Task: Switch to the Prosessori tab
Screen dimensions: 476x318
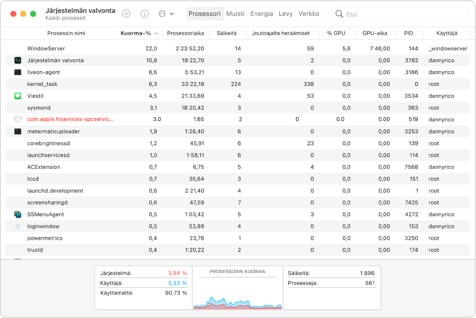Action: (x=205, y=14)
